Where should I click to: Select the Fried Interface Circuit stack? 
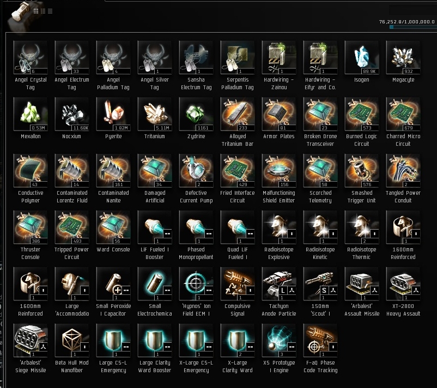(238, 171)
